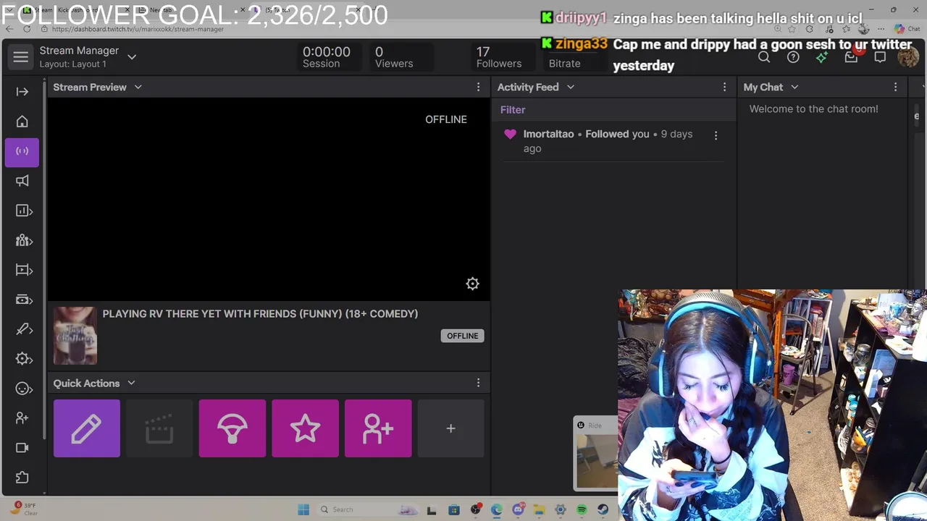Open Analytics chart icon in sidebar
This screenshot has width=927, height=521.
click(23, 211)
